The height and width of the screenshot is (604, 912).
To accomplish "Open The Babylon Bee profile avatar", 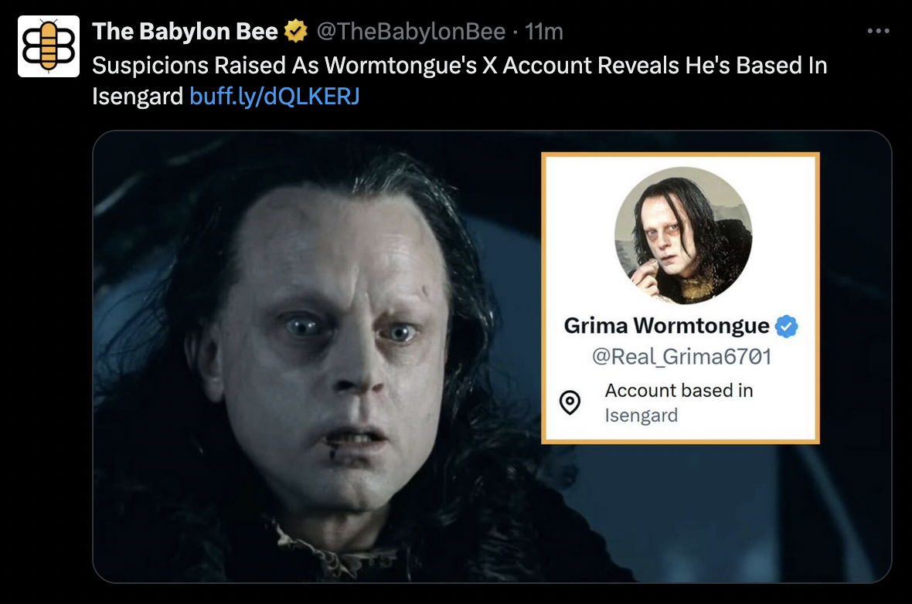I will click(x=48, y=46).
